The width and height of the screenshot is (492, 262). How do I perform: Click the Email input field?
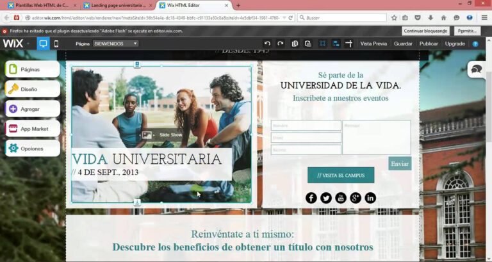(x=306, y=138)
